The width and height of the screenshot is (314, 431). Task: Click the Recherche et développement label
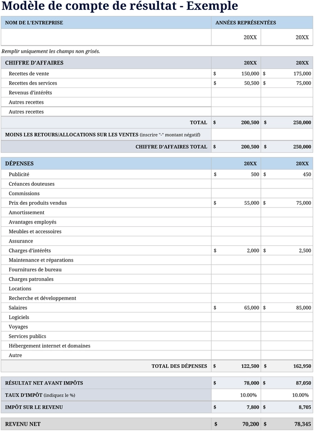pyautogui.click(x=42, y=298)
